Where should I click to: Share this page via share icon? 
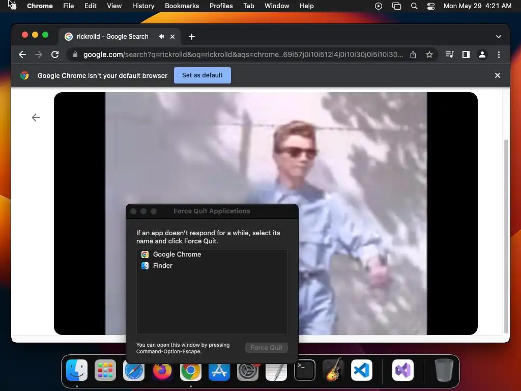(x=413, y=54)
